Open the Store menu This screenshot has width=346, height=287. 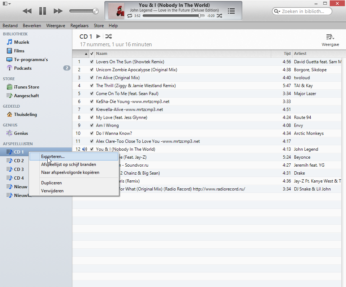click(x=99, y=26)
